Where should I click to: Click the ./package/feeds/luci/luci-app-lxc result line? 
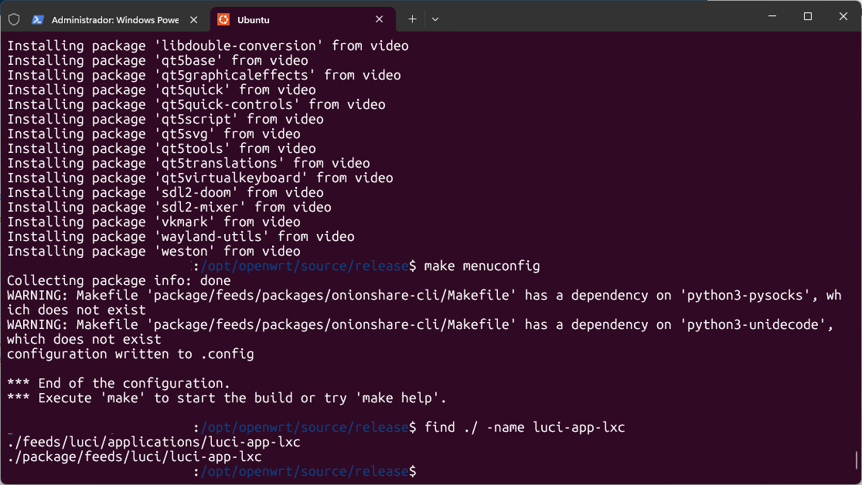tap(135, 457)
